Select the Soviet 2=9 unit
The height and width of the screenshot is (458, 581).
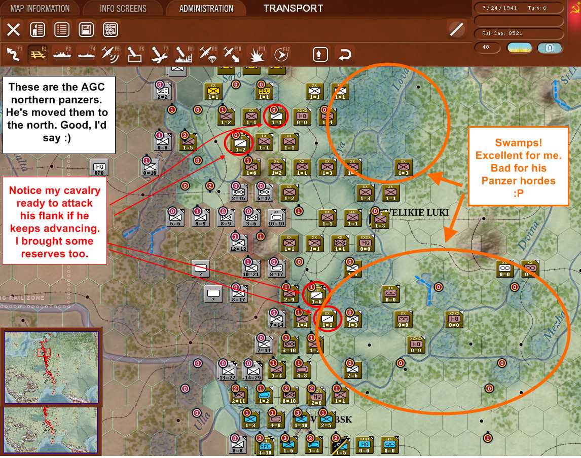click(x=289, y=294)
